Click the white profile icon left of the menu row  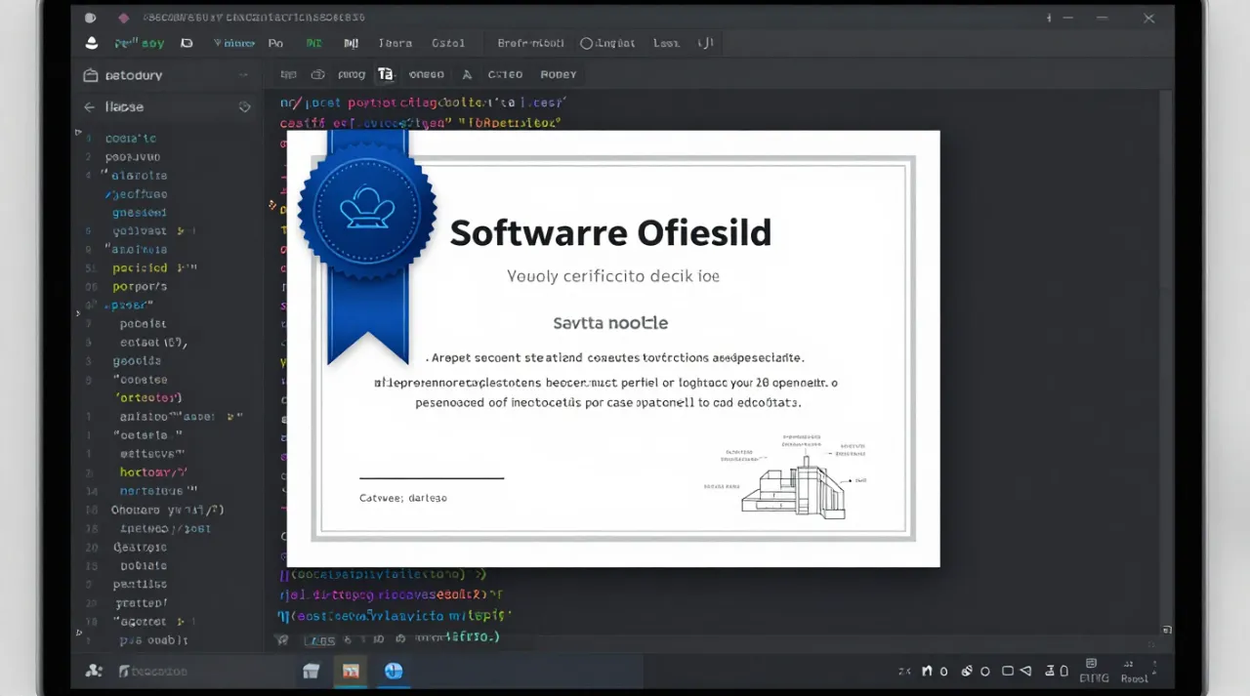92,43
